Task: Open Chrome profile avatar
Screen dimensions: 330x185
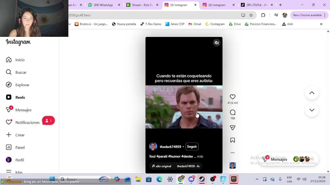Action: coord(285,15)
